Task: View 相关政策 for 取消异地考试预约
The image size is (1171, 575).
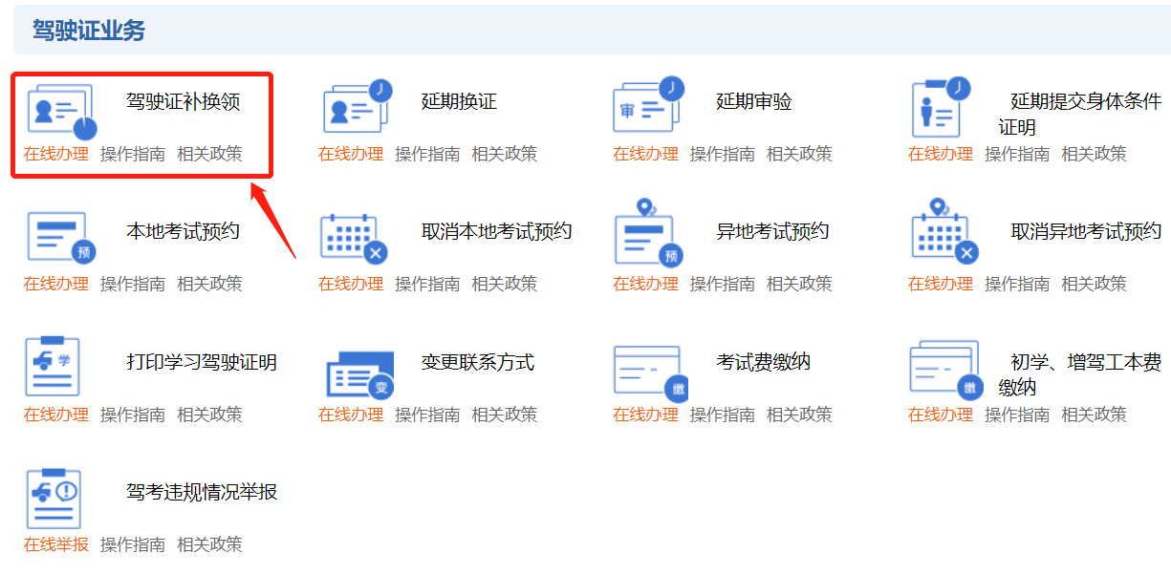Action: click(1094, 284)
